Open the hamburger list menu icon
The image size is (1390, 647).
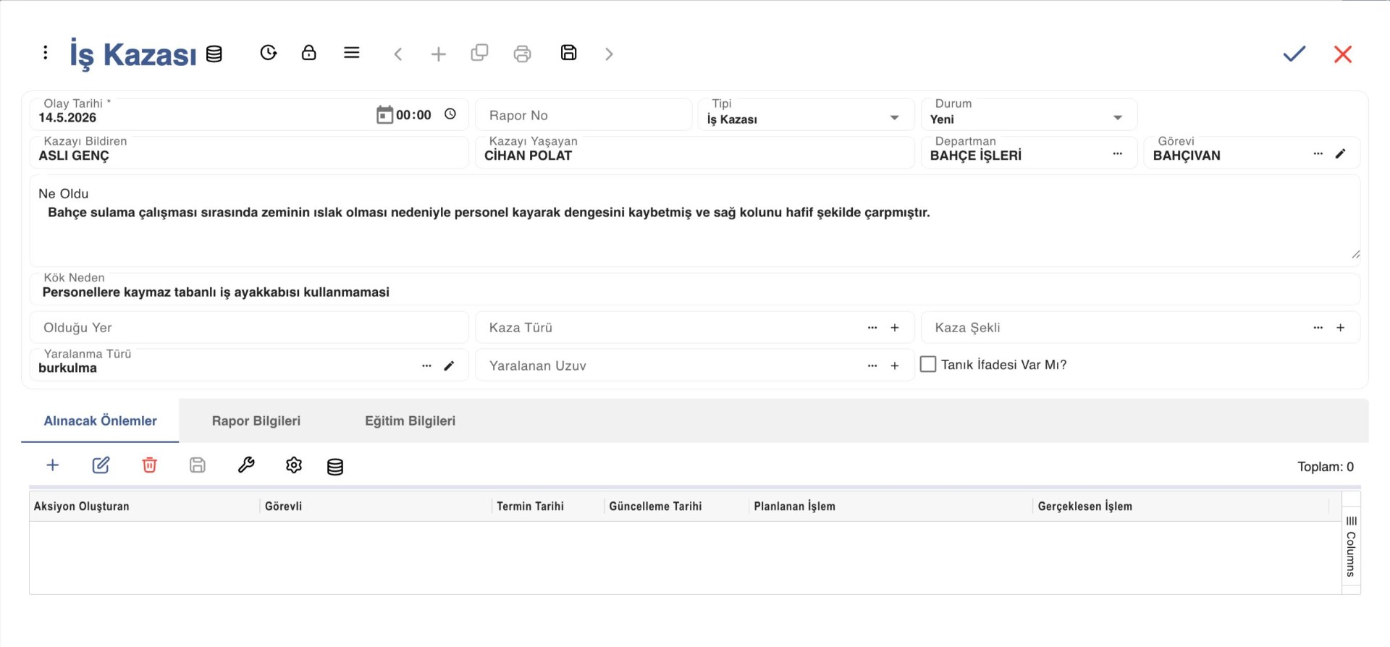(352, 53)
